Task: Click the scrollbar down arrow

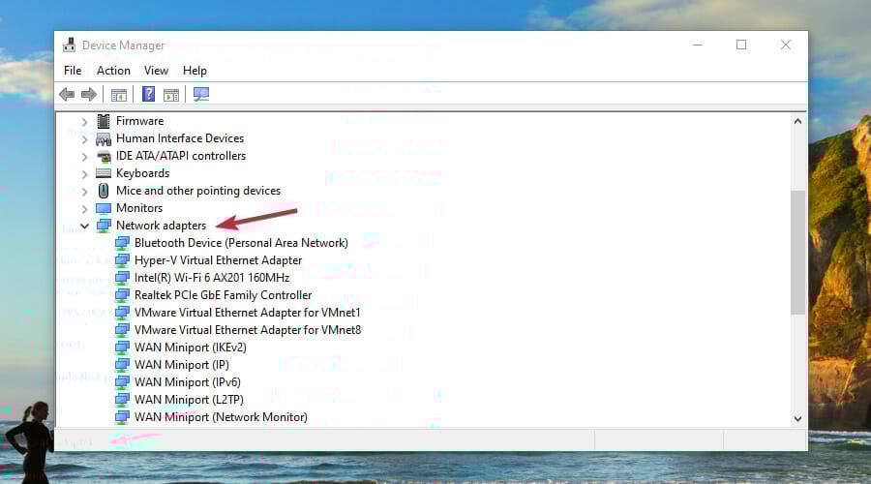Action: point(797,419)
